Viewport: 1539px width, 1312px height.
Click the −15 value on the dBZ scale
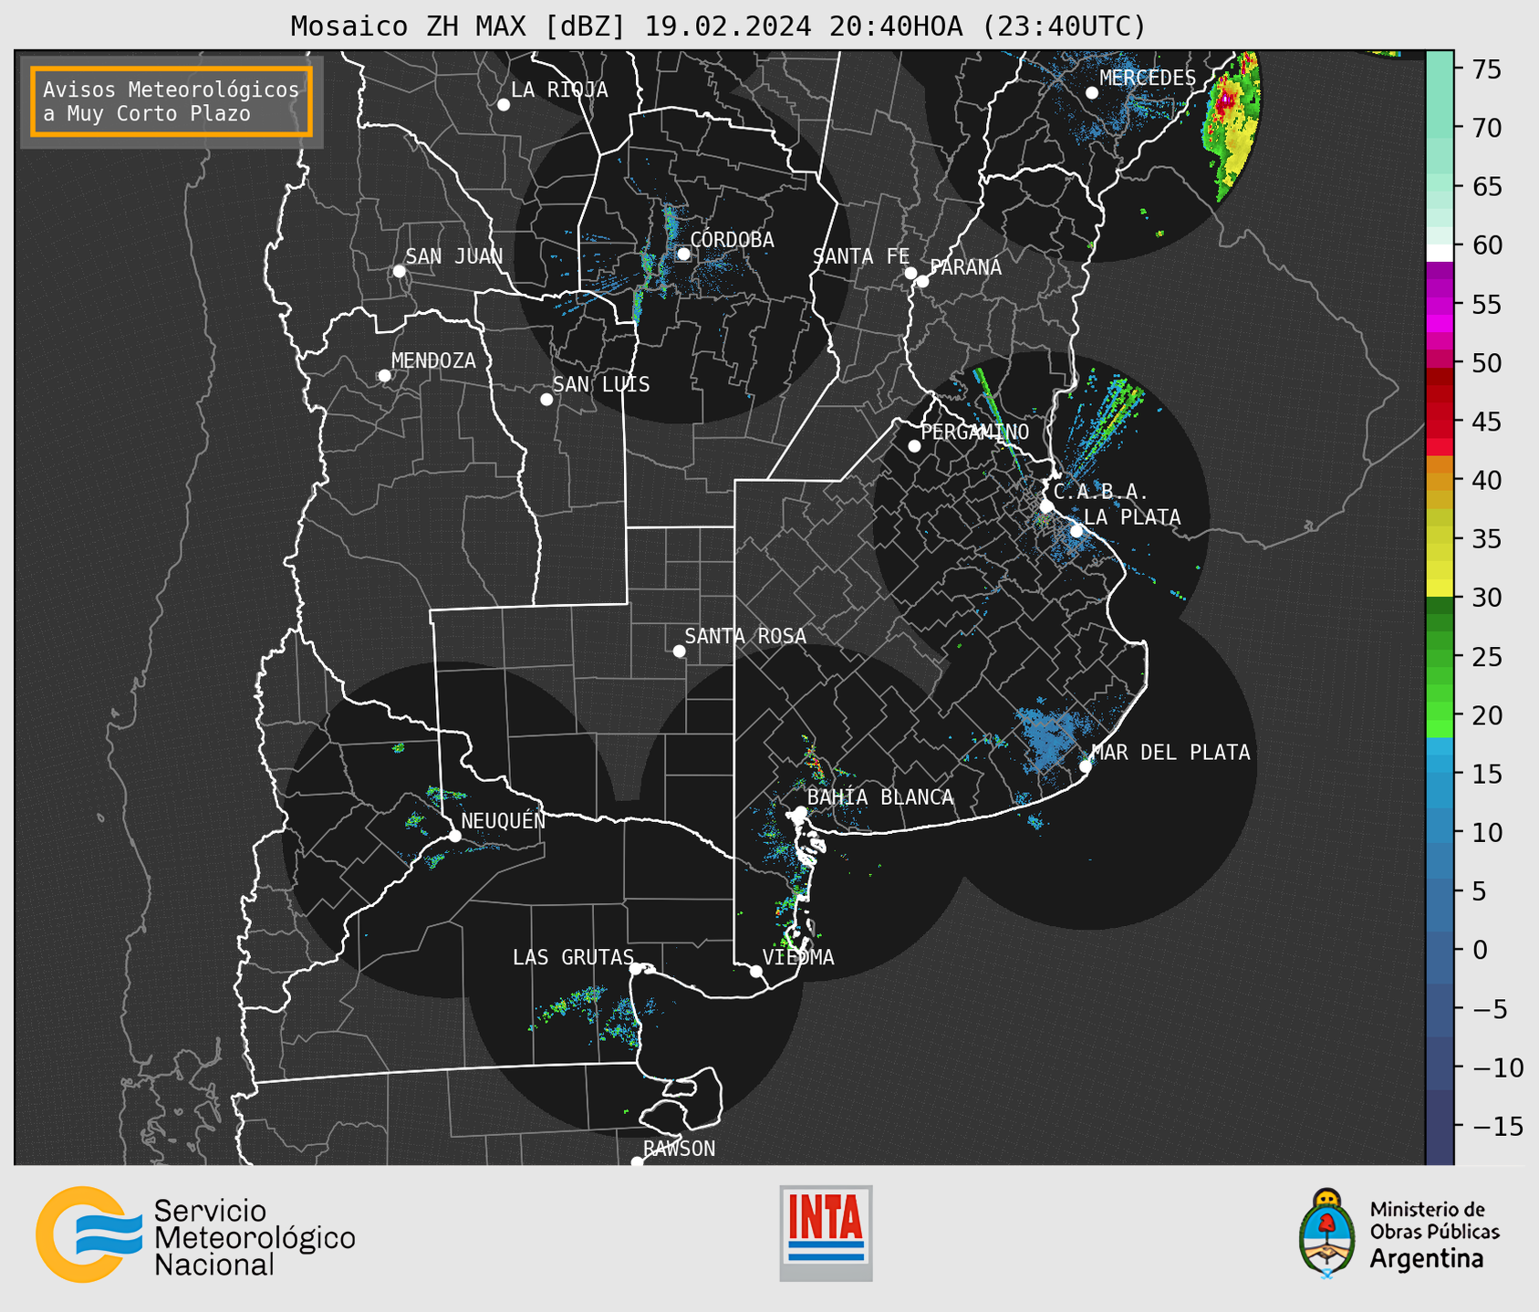[1498, 1126]
